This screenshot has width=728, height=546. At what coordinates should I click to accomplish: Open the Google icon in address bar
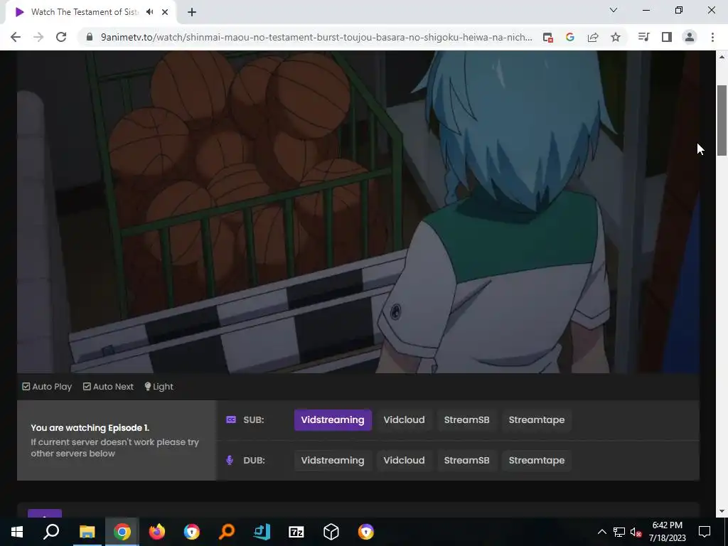pos(570,37)
